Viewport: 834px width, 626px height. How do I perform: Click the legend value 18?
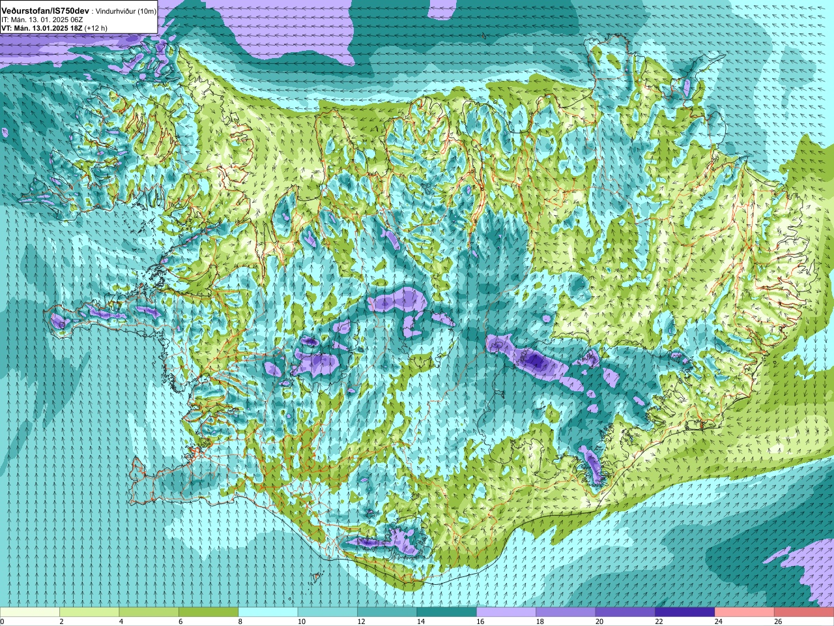coord(540,621)
